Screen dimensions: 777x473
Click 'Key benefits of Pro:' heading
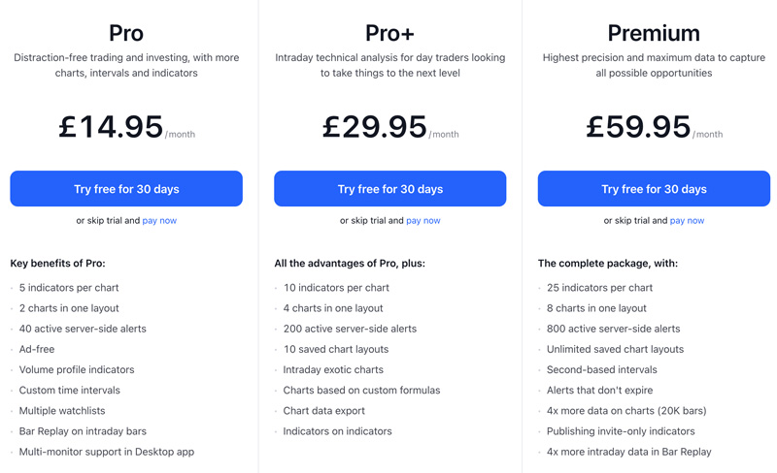point(58,264)
